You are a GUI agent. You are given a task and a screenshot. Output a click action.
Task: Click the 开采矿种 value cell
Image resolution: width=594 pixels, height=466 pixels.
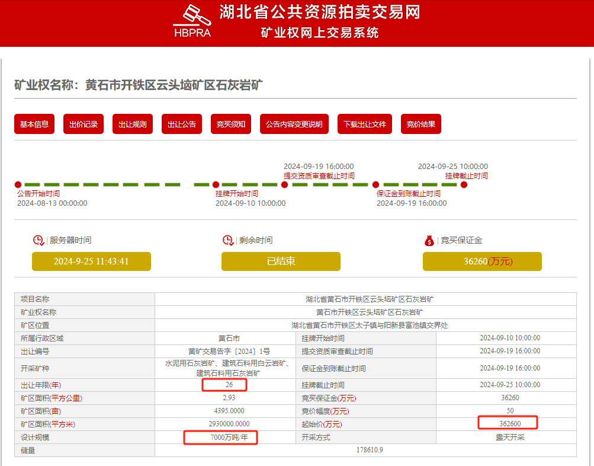pyautogui.click(x=226, y=368)
